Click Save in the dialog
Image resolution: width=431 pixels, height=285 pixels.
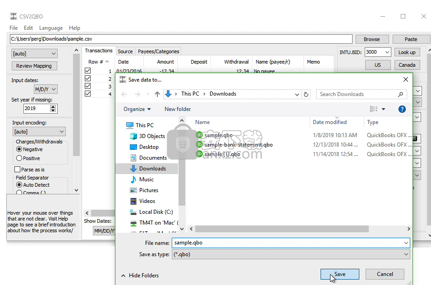340,274
